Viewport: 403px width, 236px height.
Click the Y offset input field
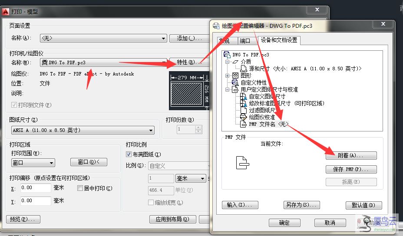pyautogui.click(x=36, y=200)
